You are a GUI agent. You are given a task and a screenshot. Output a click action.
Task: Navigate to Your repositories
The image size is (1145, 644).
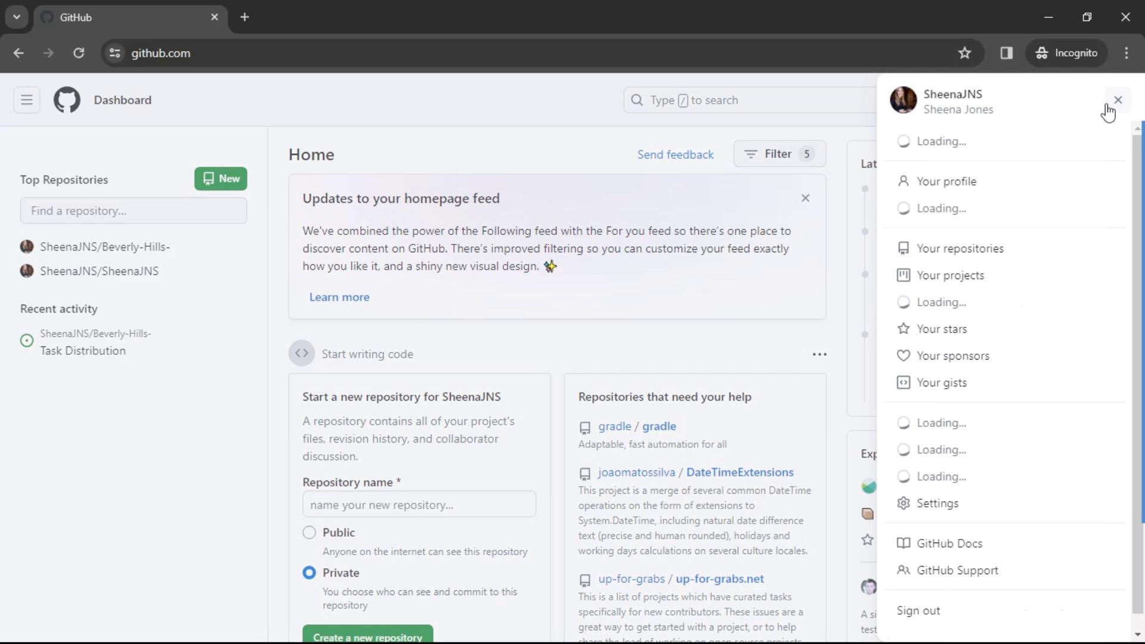[960, 249]
